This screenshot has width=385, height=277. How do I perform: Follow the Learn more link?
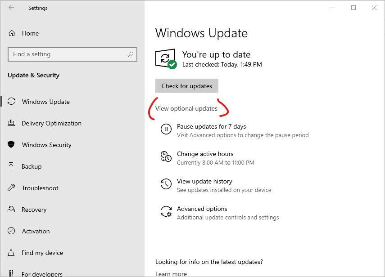click(171, 273)
